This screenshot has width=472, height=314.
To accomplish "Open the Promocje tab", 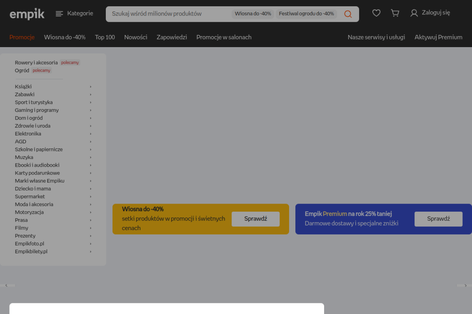I will click(x=22, y=37).
